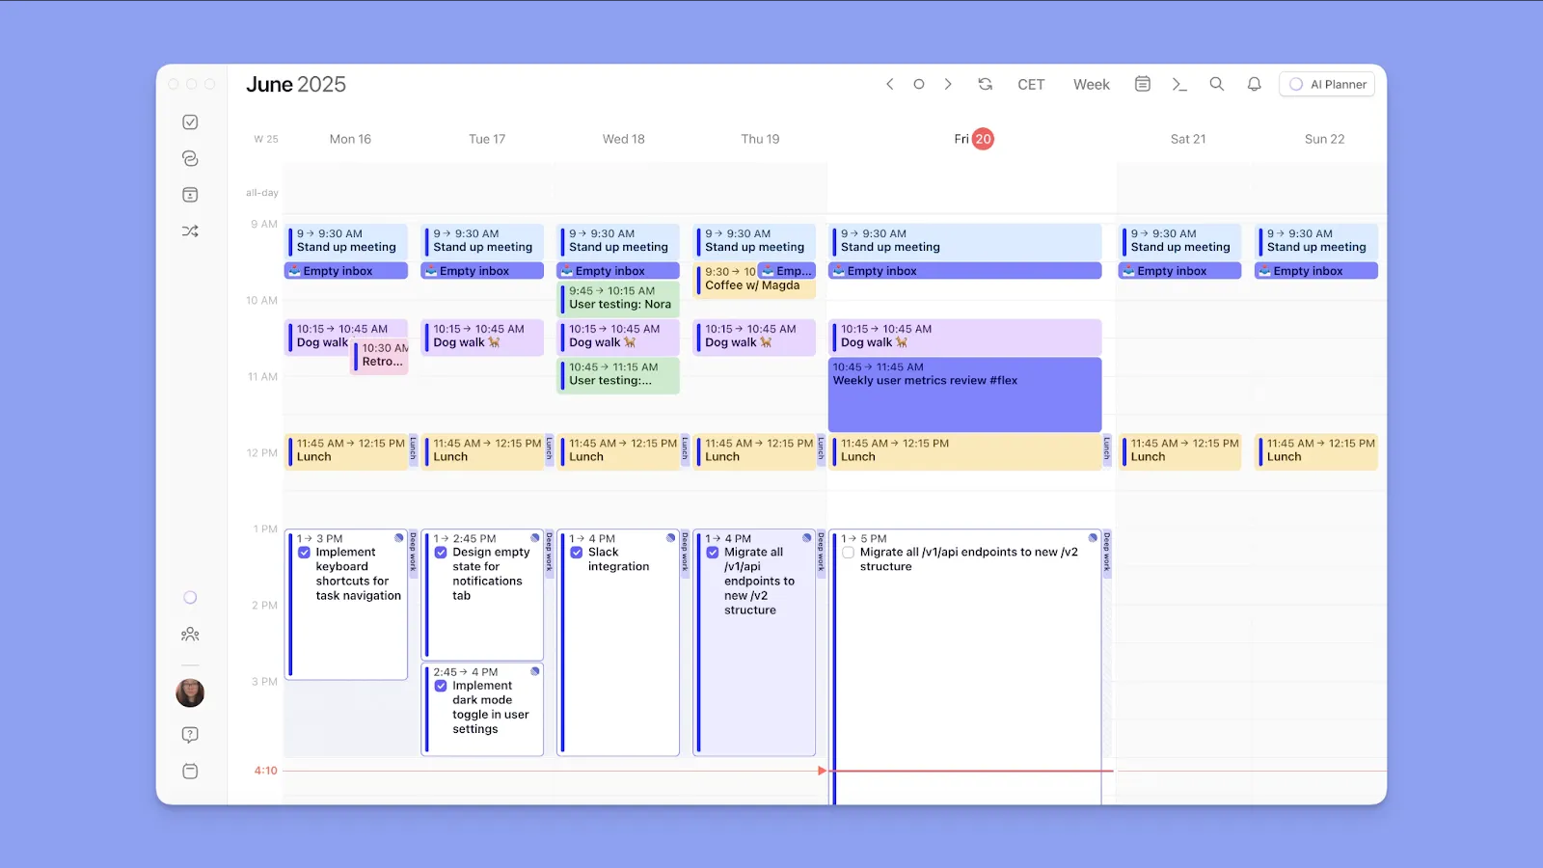1543x868 pixels.
Task: Open the user profile avatar picture
Action: click(x=190, y=692)
